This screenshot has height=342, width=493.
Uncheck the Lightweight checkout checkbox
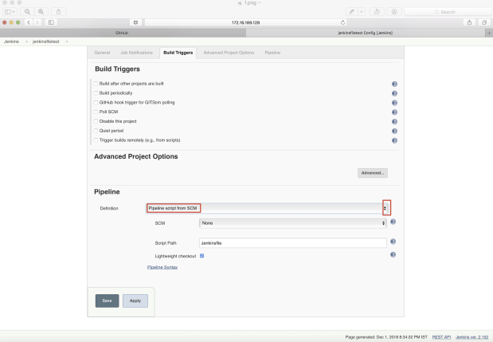click(x=202, y=256)
